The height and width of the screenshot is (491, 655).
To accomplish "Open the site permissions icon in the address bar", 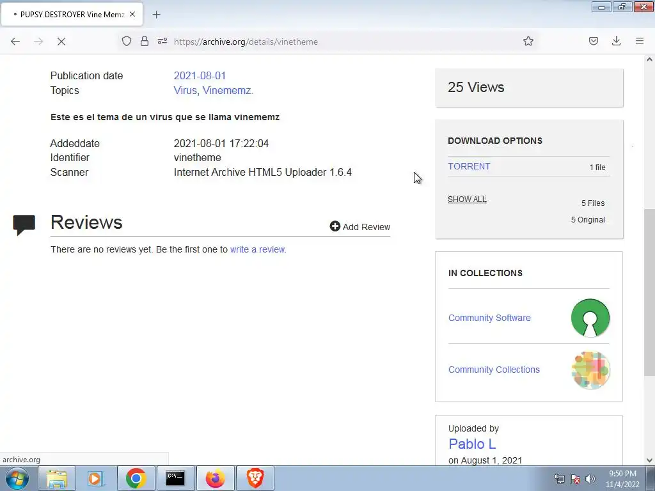I will click(162, 41).
